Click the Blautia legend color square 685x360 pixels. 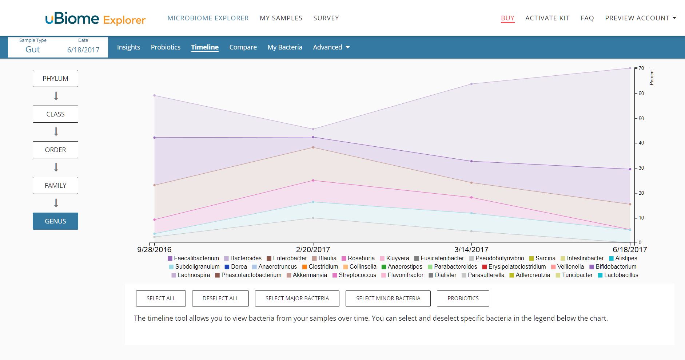314,258
